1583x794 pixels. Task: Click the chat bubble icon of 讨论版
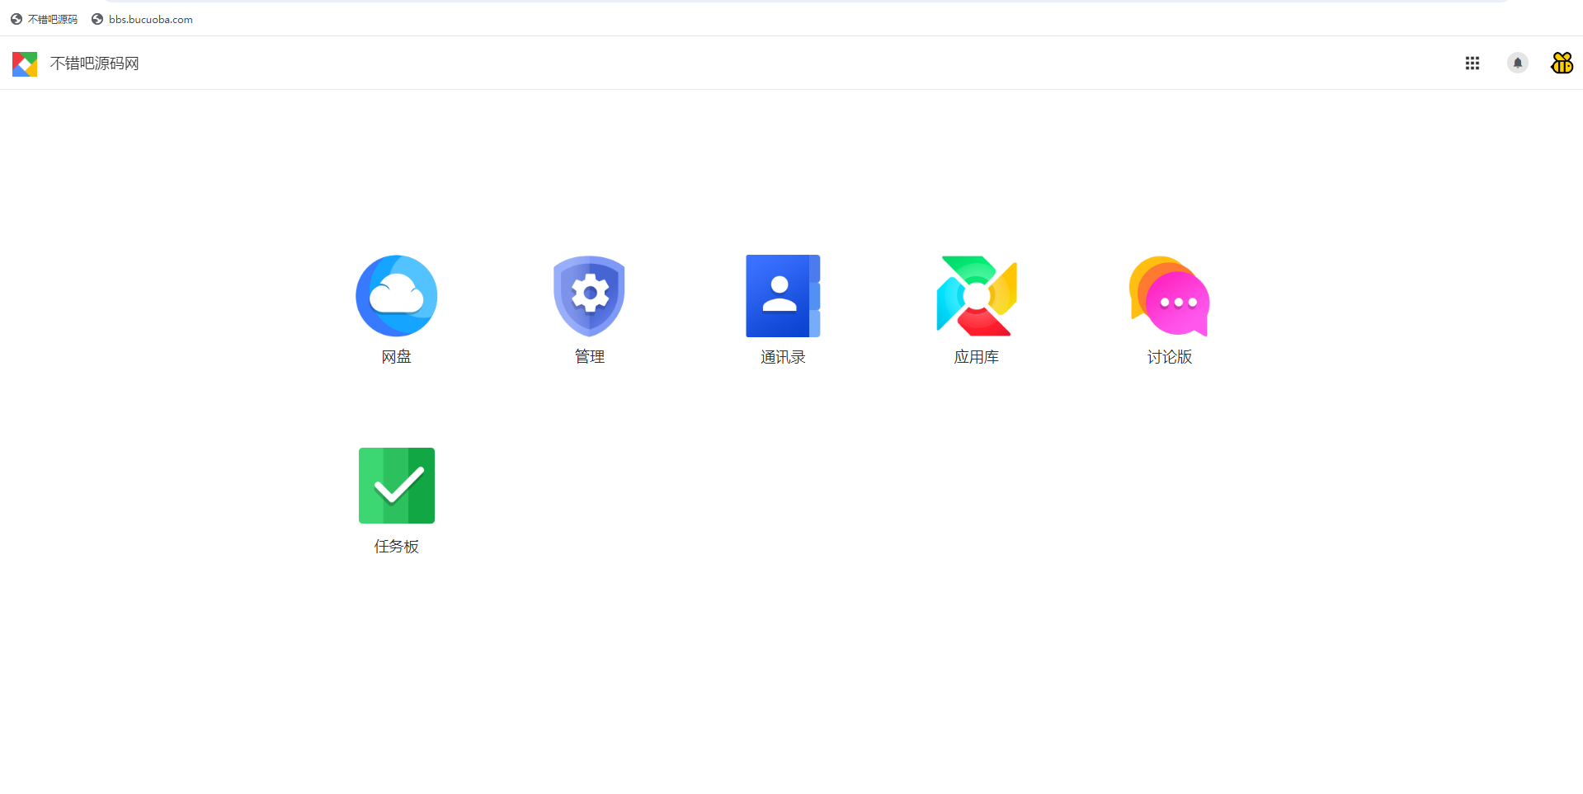[1169, 295]
